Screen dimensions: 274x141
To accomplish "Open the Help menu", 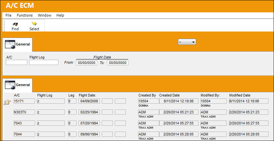I will click(x=60, y=15).
